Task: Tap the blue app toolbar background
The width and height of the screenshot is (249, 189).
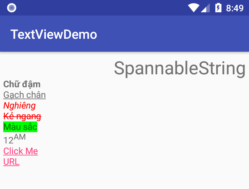Action: [x=172, y=34]
